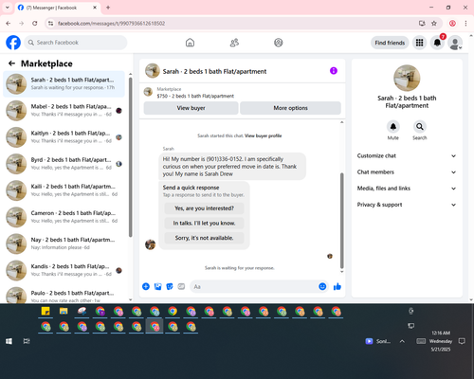
Task: Open the taskbar clock and date
Action: [441, 341]
